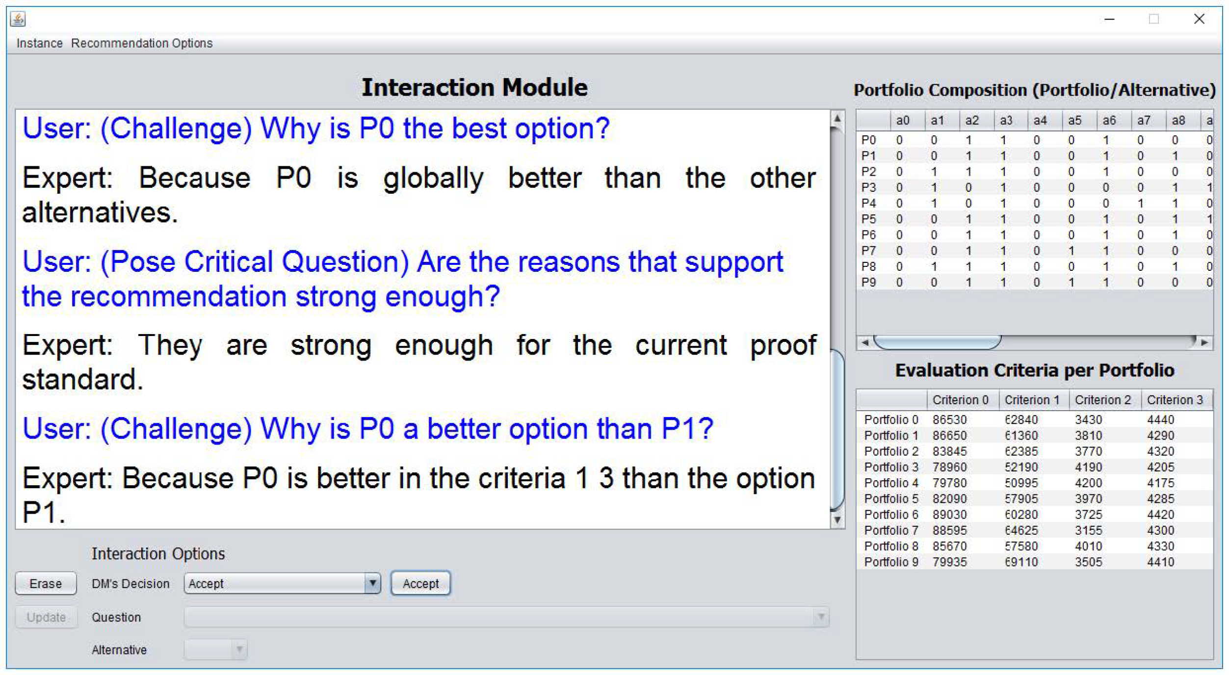Click the Java application icon in title bar
Image resolution: width=1229 pixels, height=675 pixels.
[18, 19]
